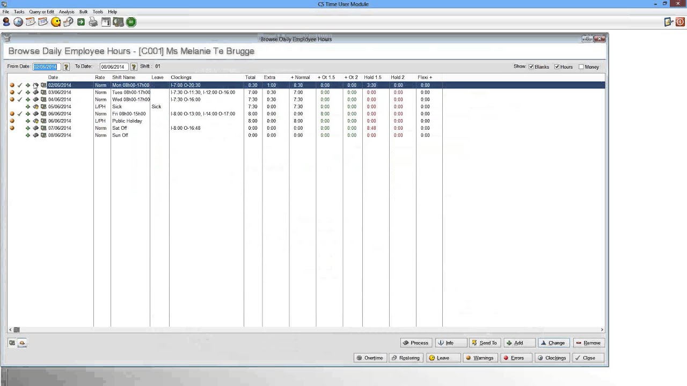The width and height of the screenshot is (687, 386).
Task: Click the Errors button
Action: pyautogui.click(x=517, y=358)
